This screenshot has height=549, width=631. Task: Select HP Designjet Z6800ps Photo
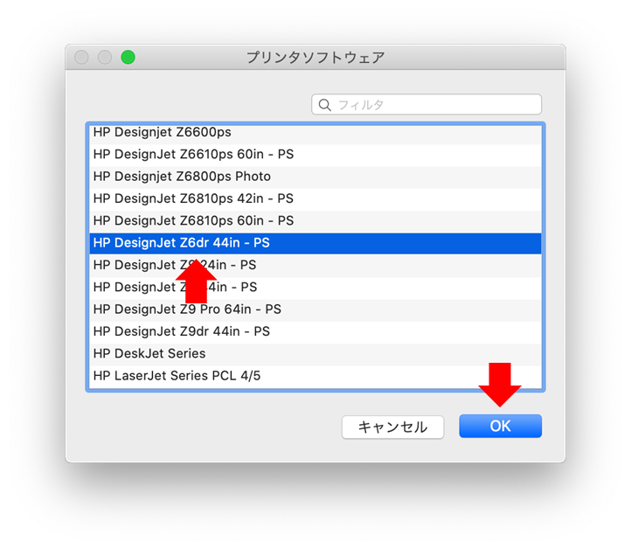(x=315, y=177)
